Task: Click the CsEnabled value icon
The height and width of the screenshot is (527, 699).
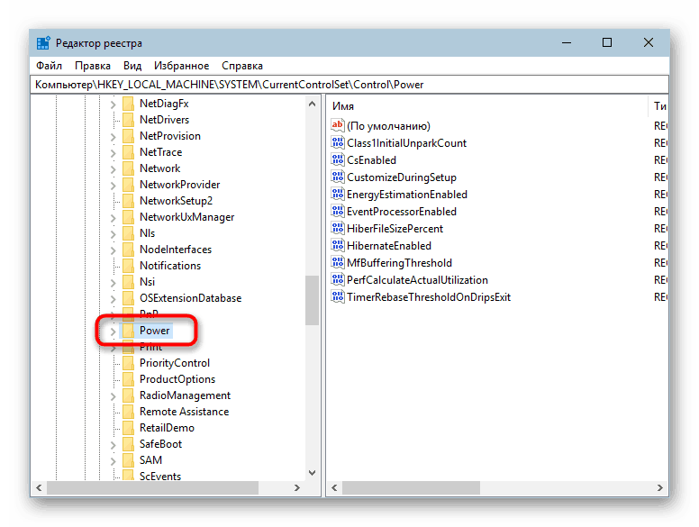Action: (338, 159)
